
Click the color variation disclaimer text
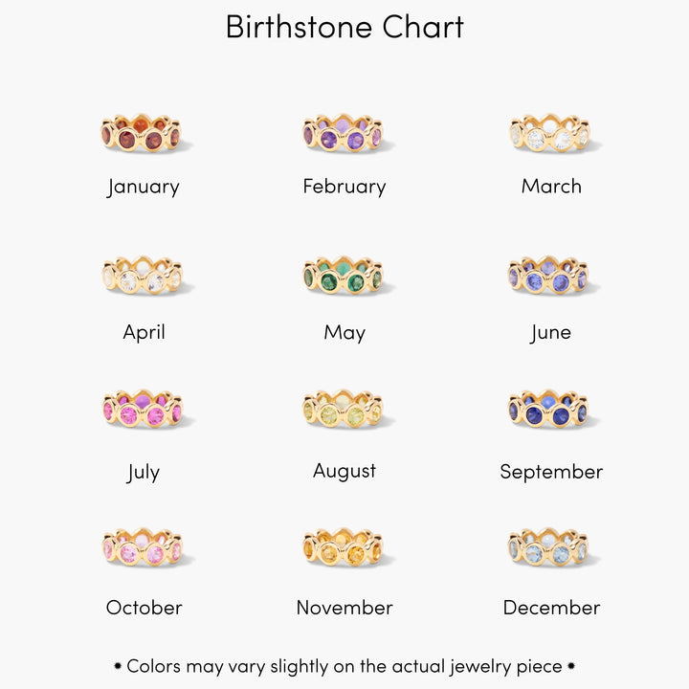point(344,666)
